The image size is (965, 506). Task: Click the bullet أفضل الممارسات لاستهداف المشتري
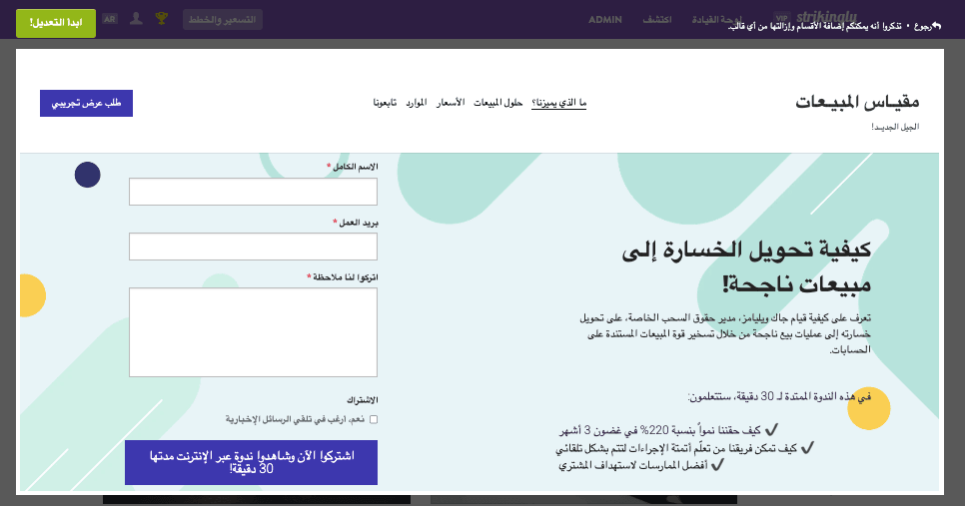tap(641, 465)
